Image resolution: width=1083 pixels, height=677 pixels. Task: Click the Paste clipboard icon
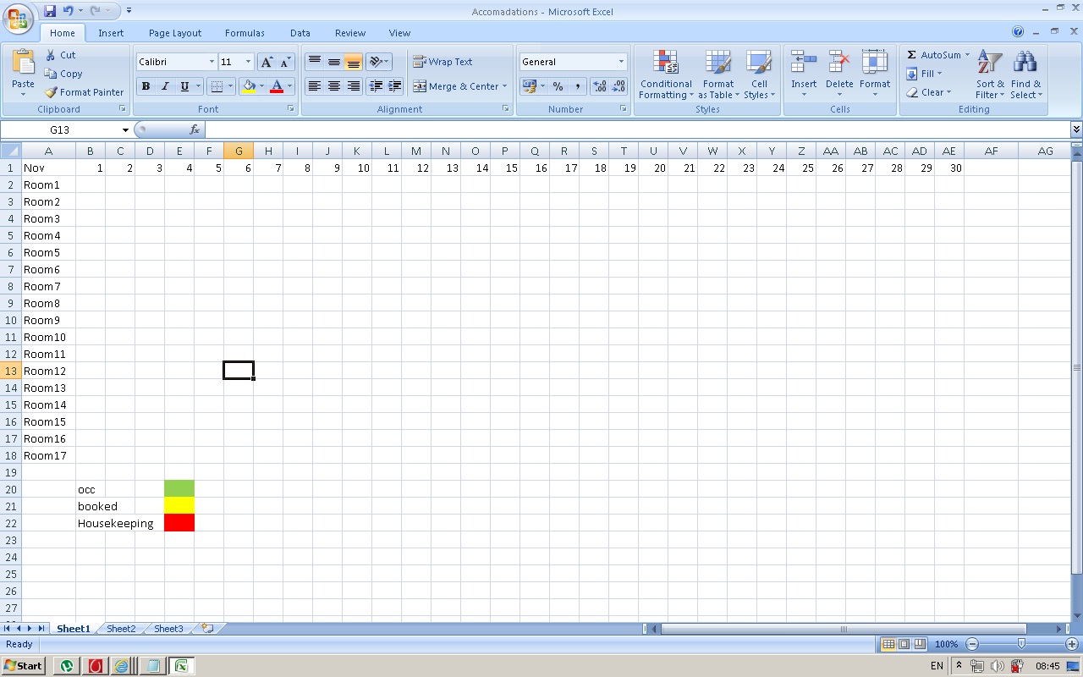point(24,63)
